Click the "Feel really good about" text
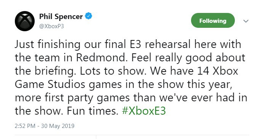The image size is (263, 139). 188,58
